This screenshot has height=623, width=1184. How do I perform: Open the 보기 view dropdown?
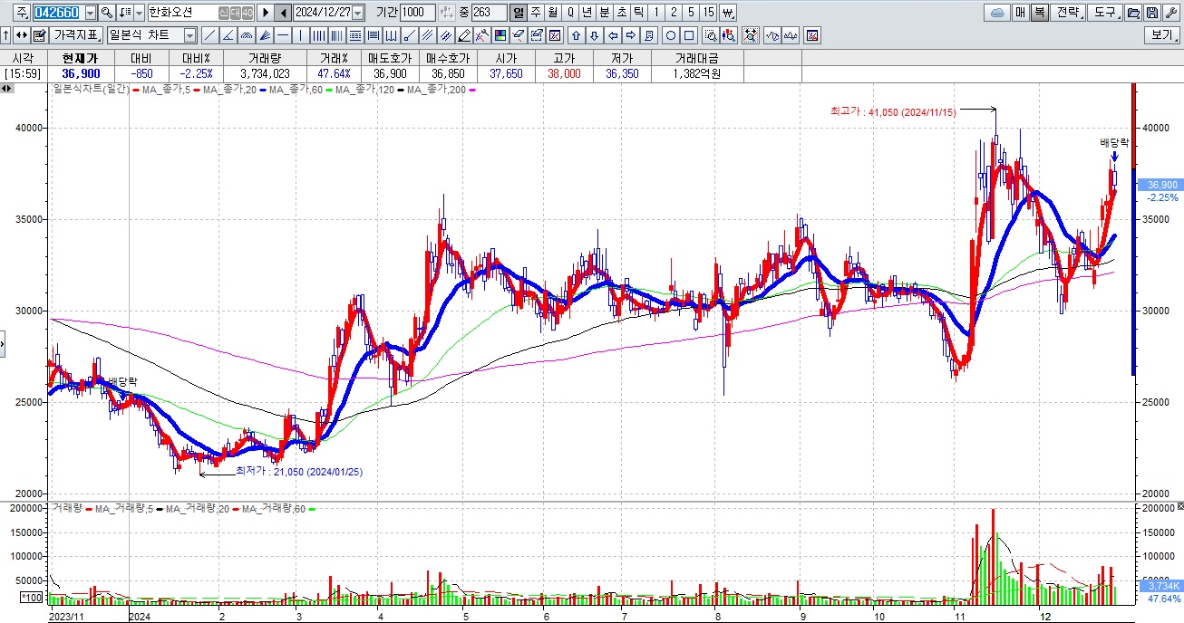click(1160, 35)
